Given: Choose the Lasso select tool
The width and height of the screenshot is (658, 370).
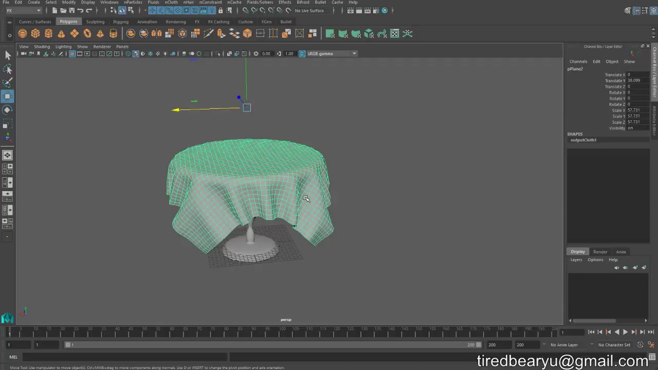Looking at the screenshot, I should [x=8, y=69].
